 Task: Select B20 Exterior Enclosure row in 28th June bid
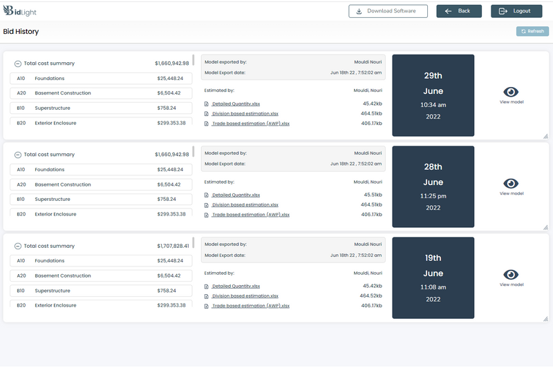tap(101, 213)
